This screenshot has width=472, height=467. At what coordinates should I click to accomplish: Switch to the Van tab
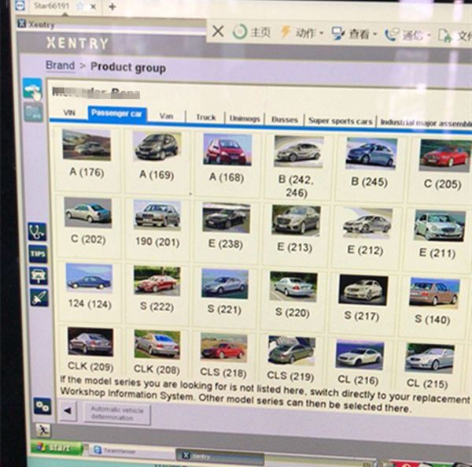[x=166, y=116]
